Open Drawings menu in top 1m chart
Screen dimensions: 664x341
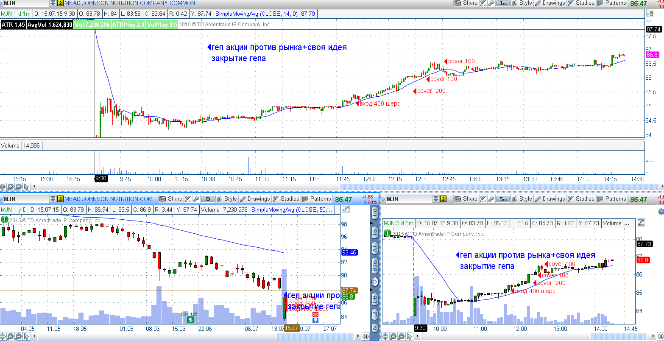point(550,3)
